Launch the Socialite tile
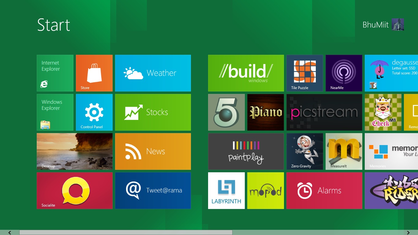418x235 pixels. pos(75,191)
